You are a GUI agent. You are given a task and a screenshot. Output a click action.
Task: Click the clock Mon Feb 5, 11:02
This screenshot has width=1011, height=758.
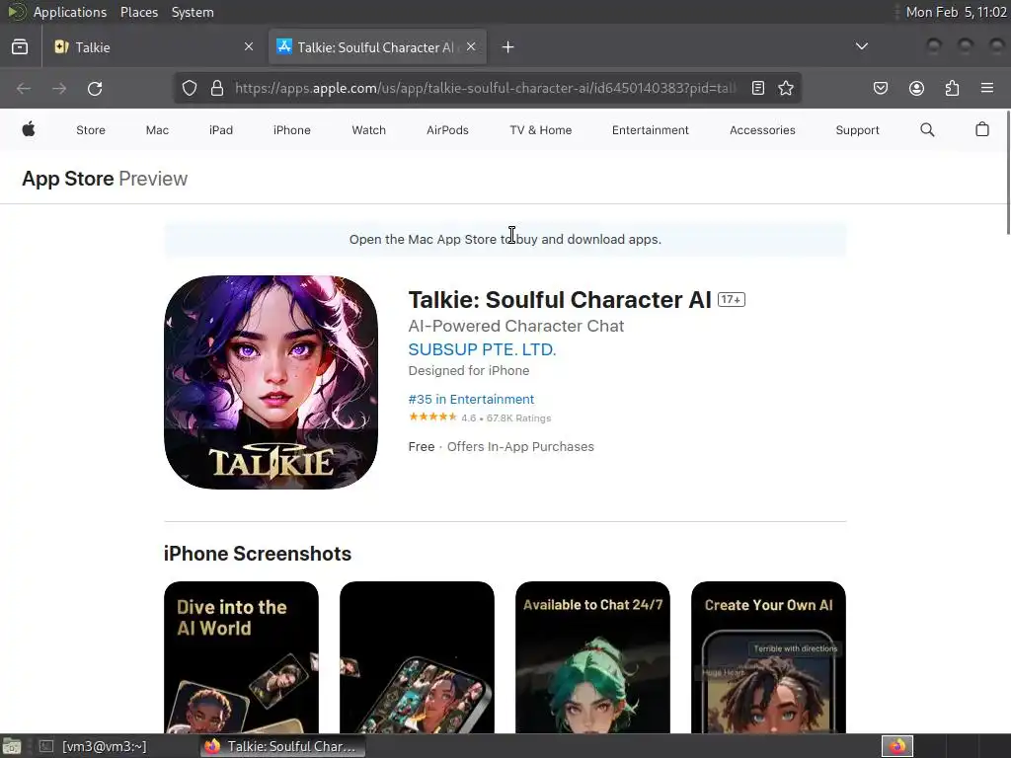[956, 12]
